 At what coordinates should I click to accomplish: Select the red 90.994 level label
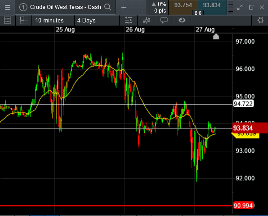(x=243, y=206)
